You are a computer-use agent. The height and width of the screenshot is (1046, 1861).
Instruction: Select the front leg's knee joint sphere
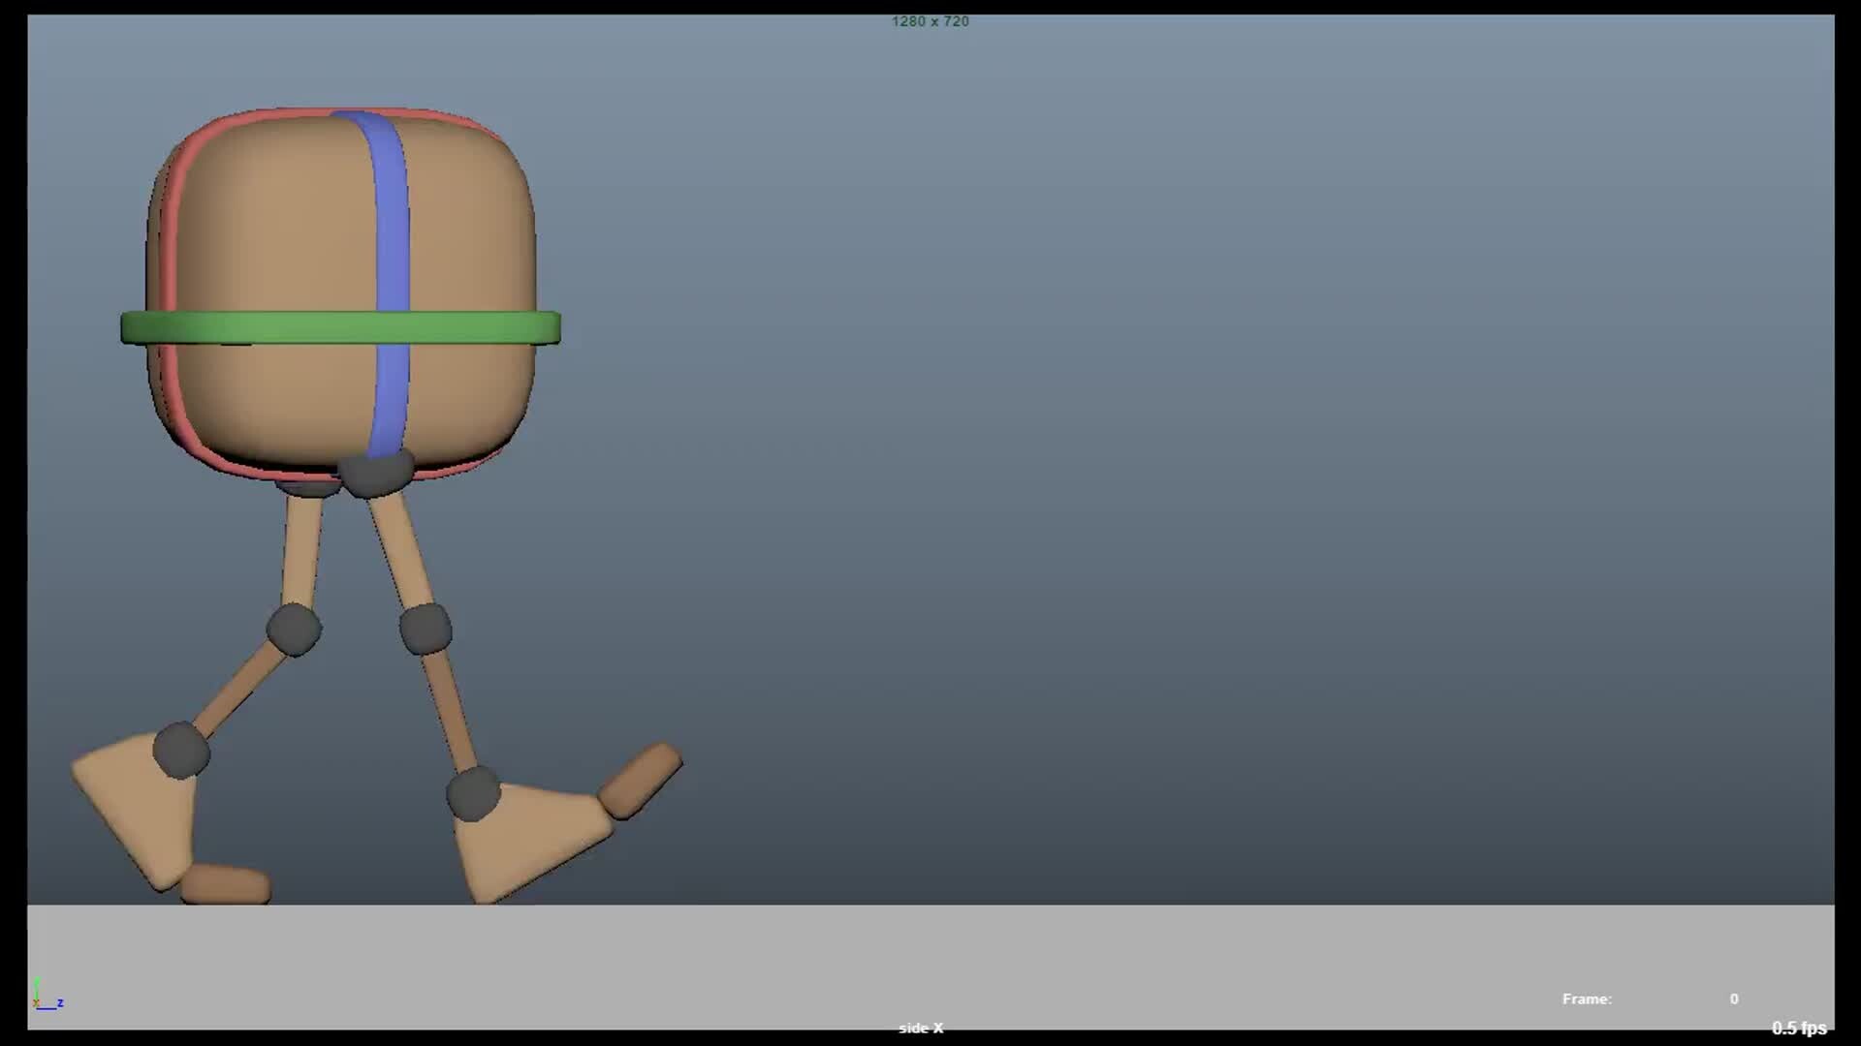click(x=426, y=629)
